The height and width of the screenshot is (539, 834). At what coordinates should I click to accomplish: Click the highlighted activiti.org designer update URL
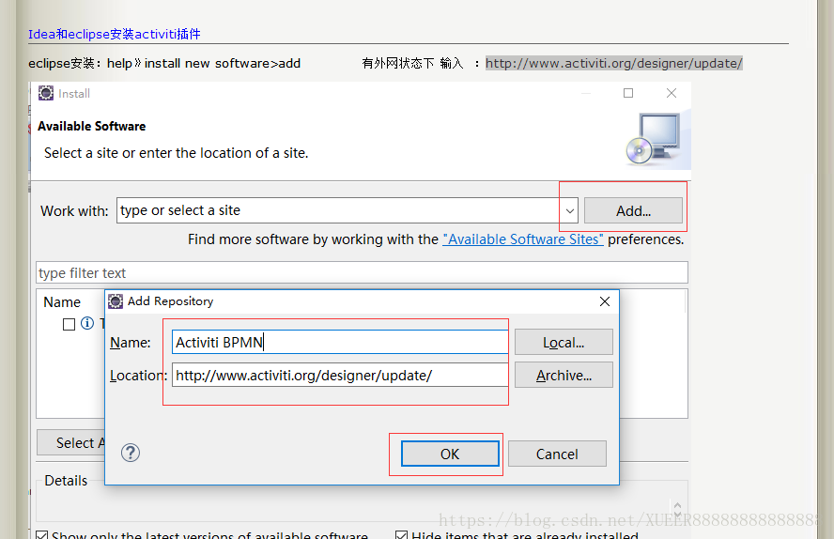click(x=614, y=63)
